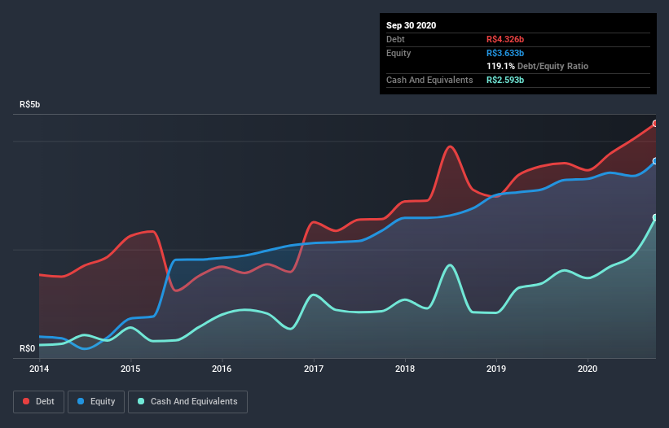Click the 2019 x-axis label
This screenshot has width=669, height=428.
coord(496,369)
